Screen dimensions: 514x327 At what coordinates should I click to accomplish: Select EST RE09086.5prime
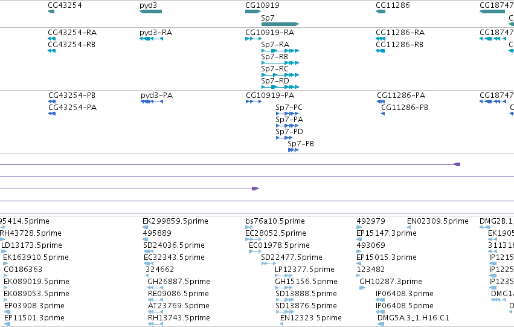(178, 294)
